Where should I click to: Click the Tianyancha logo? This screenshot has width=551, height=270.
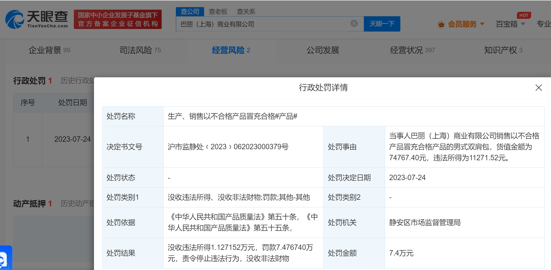pos(37,19)
